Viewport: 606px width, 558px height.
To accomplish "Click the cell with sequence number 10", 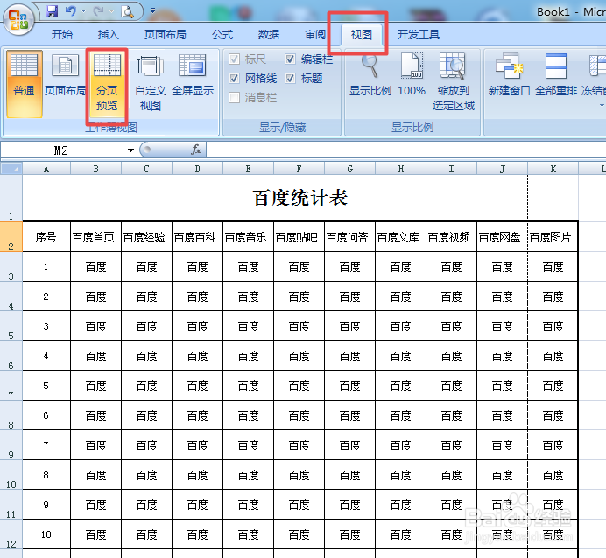I will click(46, 534).
